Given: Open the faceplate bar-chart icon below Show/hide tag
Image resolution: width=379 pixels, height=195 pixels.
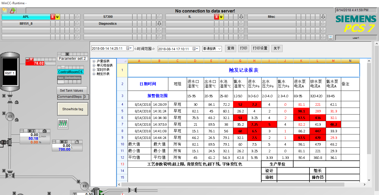Looking at the screenshot, I should click(x=63, y=124).
